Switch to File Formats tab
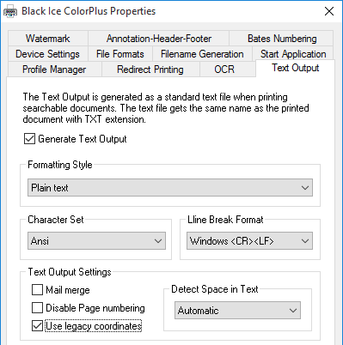Screen dimensions: 343x345 [120, 54]
